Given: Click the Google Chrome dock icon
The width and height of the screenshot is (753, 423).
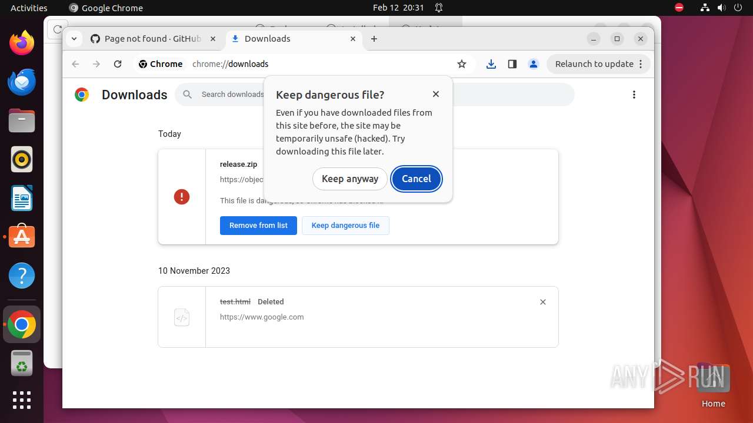Looking at the screenshot, I should (22, 324).
